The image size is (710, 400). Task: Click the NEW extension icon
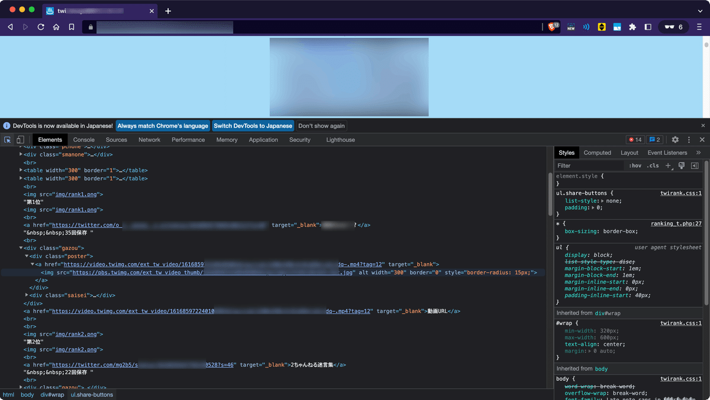click(571, 27)
